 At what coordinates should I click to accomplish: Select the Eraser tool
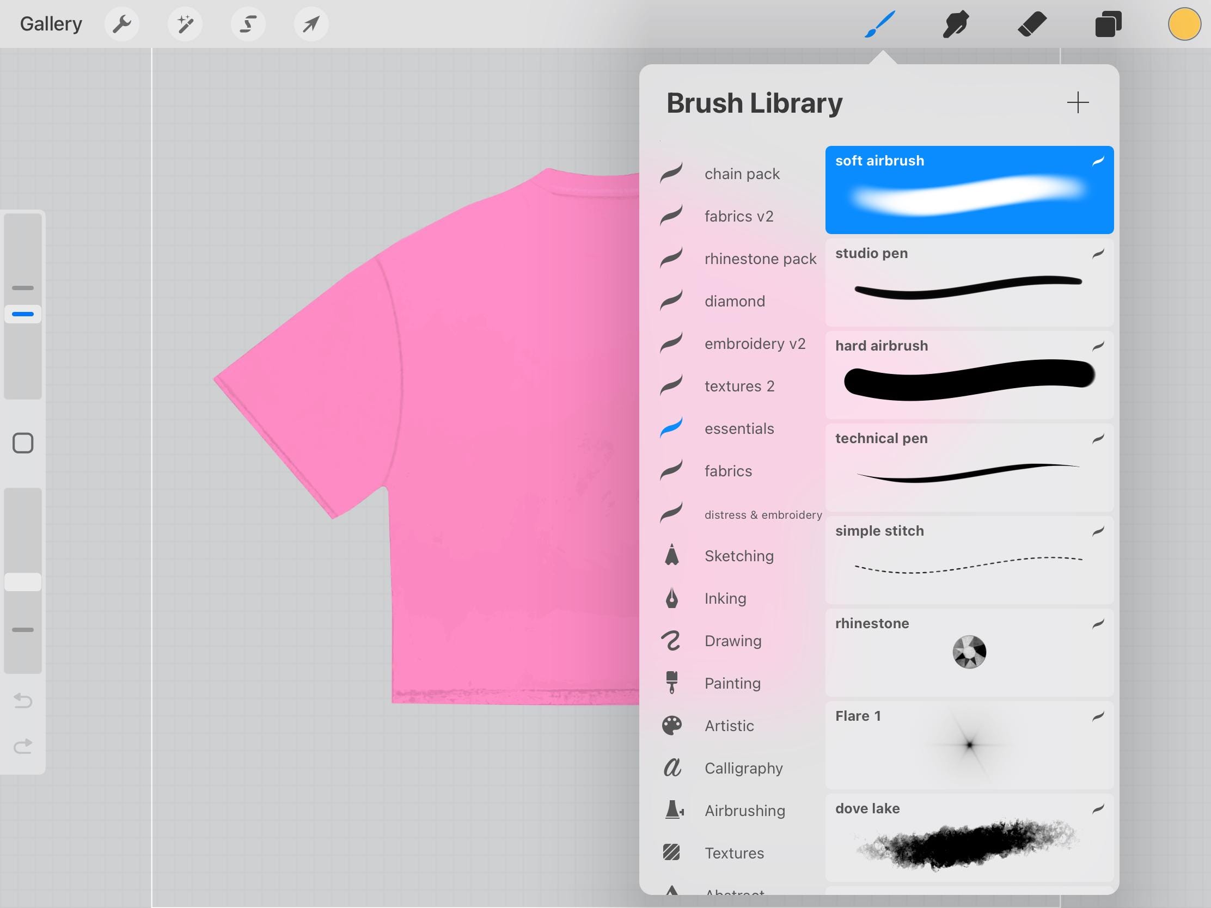pos(1032,24)
